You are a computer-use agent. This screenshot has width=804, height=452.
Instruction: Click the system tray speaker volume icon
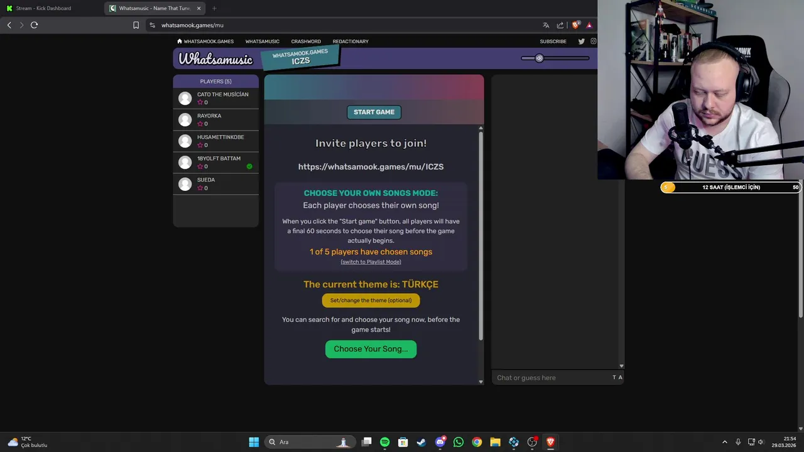click(761, 442)
